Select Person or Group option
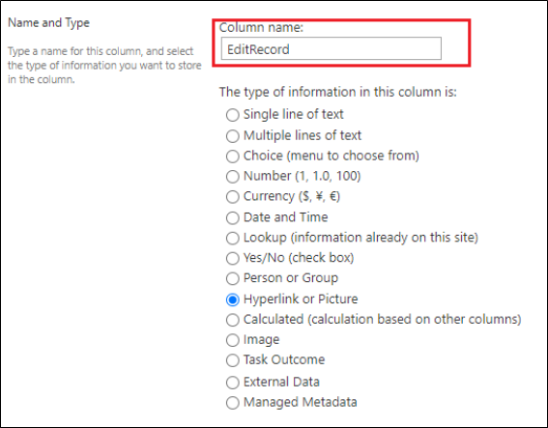Screen dimensions: 548x428 (x=232, y=278)
